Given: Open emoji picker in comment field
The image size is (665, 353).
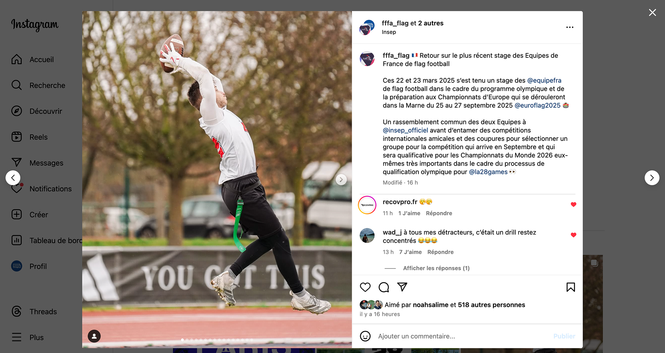Looking at the screenshot, I should (x=365, y=336).
